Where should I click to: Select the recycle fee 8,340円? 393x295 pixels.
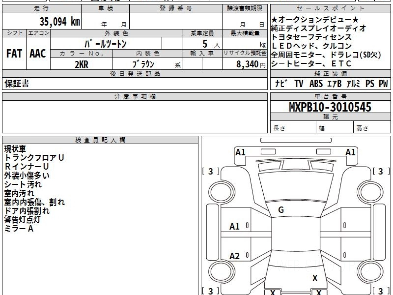251,64
